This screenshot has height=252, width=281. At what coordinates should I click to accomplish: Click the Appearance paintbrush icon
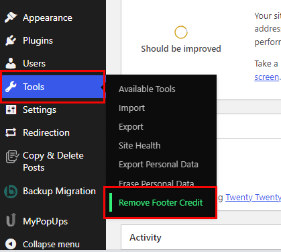(x=11, y=17)
